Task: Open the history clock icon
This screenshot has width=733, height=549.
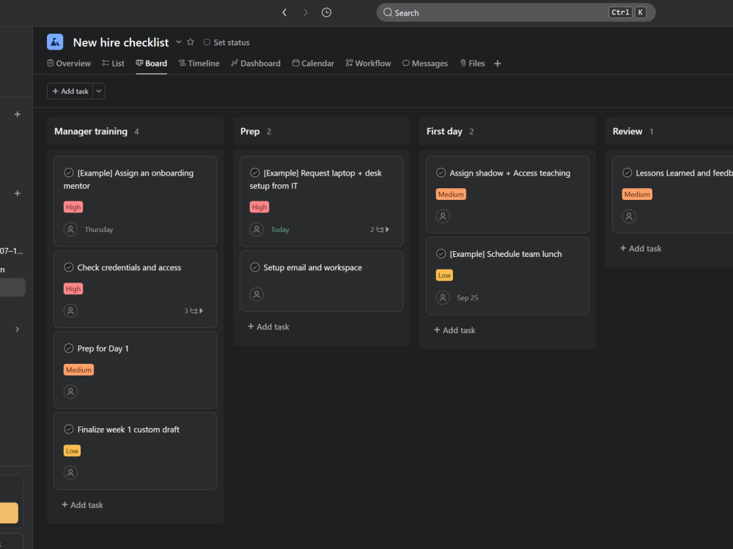Action: point(326,12)
